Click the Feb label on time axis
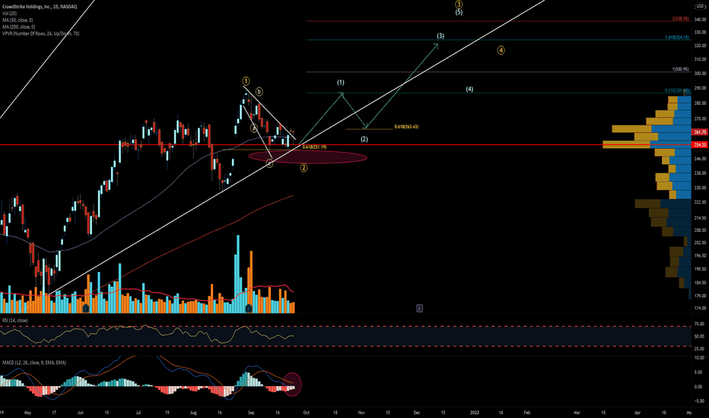Viewport: 709px width, 418px height. coord(526,413)
